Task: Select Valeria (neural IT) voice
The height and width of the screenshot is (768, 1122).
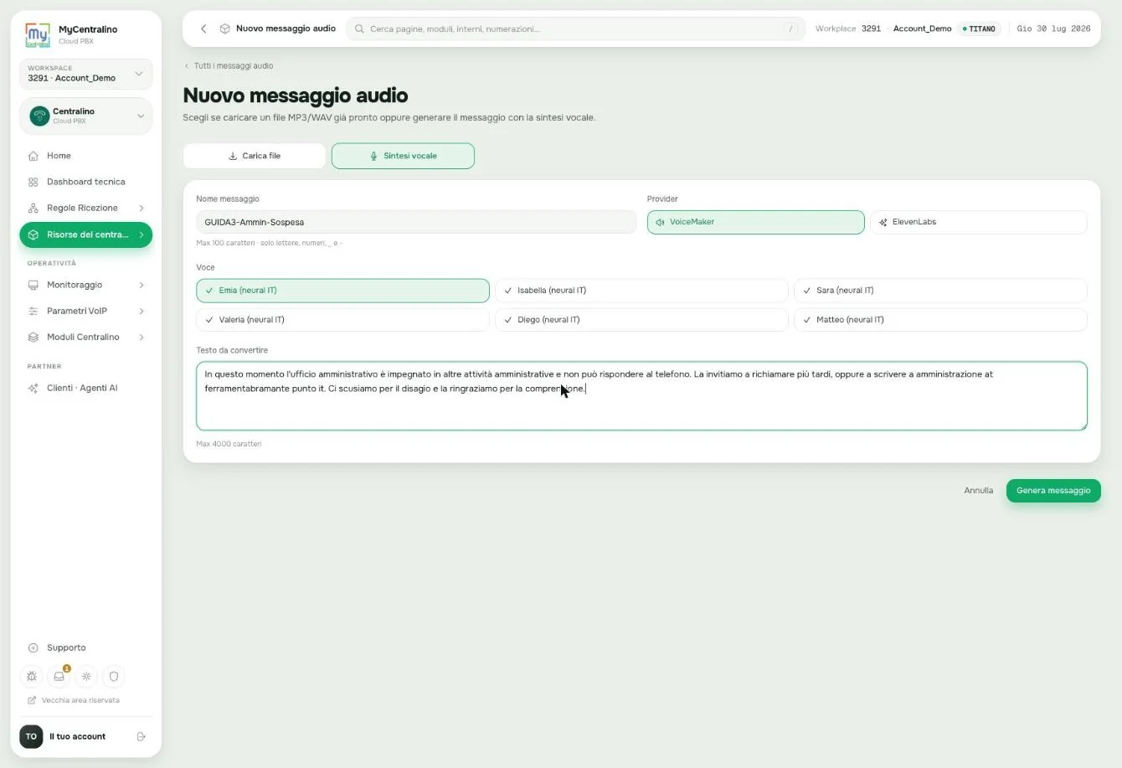Action: pos(342,320)
